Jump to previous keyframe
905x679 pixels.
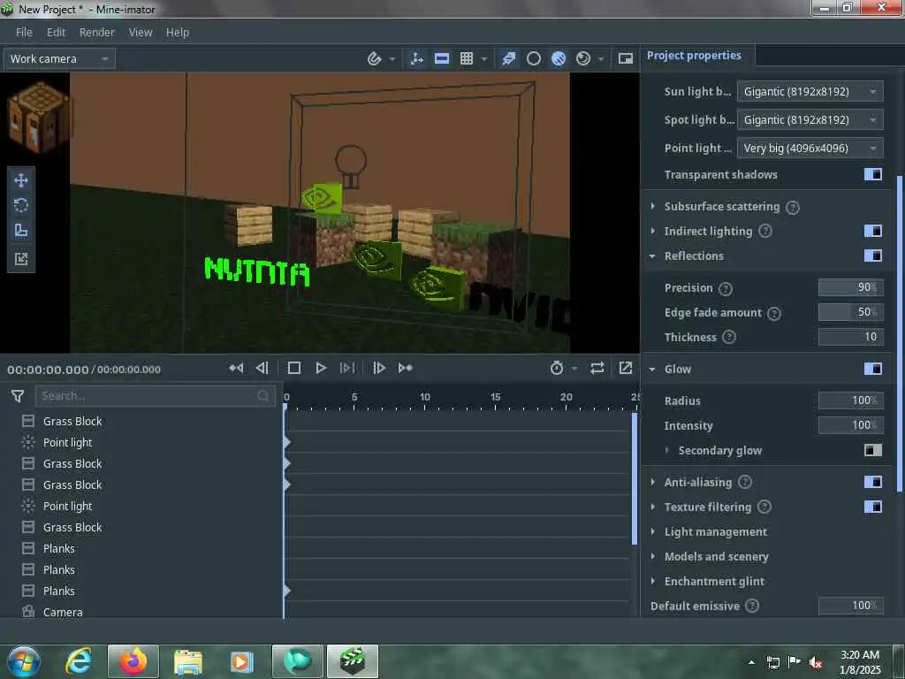coord(236,368)
